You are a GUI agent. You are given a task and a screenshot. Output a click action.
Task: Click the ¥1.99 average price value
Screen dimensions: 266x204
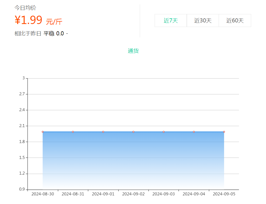coord(28,20)
